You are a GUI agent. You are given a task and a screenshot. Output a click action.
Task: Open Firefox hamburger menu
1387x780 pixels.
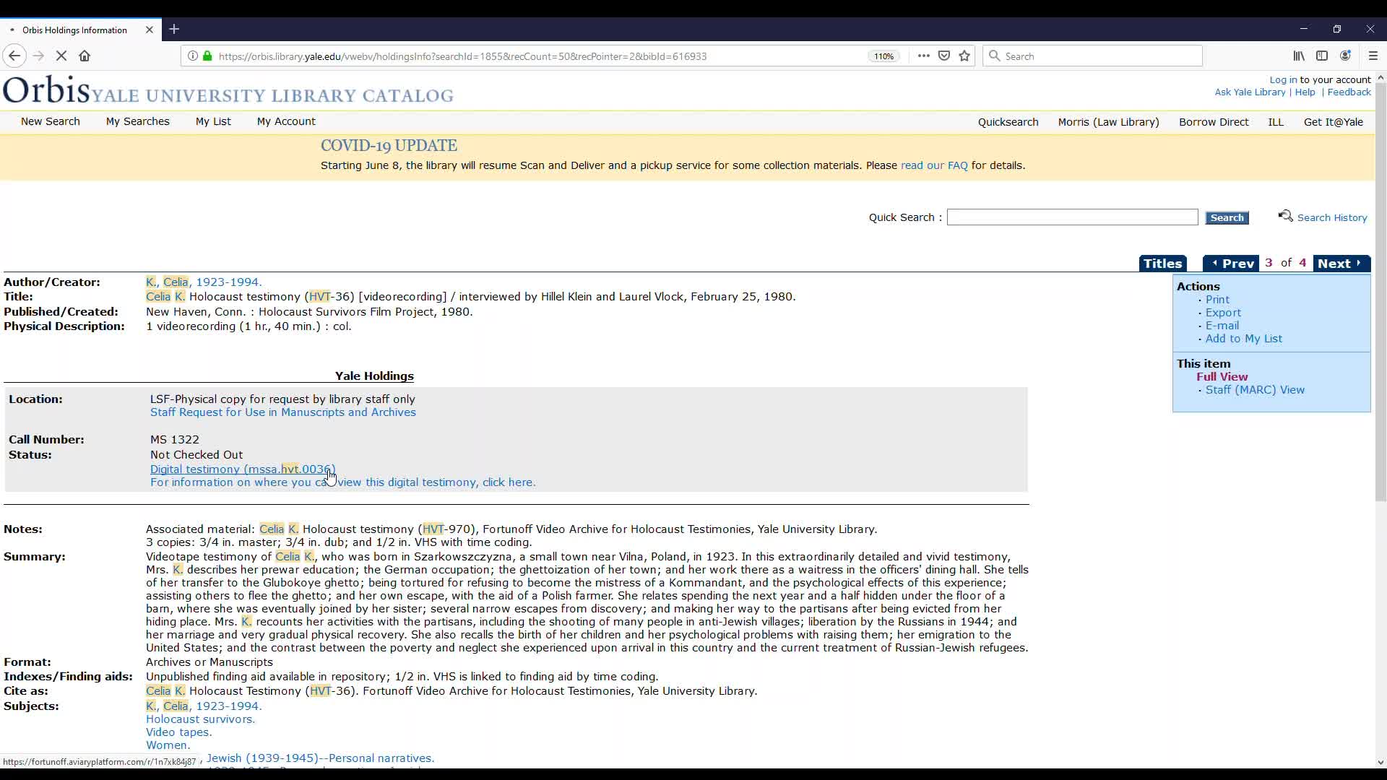[x=1373, y=56]
